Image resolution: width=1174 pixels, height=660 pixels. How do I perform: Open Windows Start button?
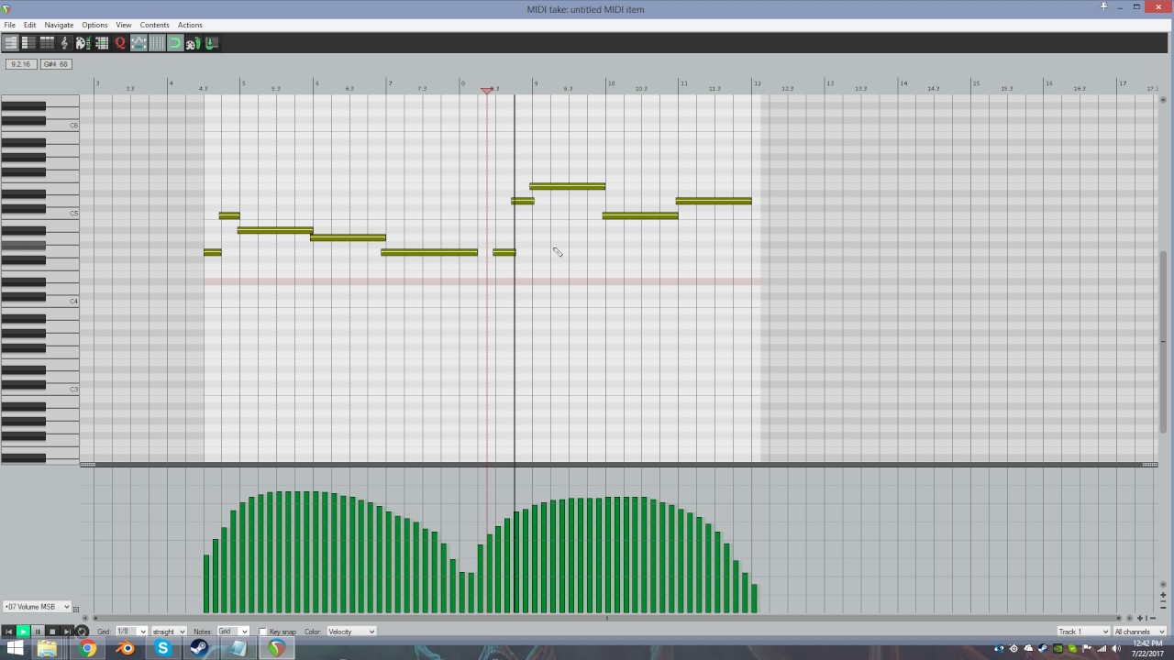[x=16, y=648]
